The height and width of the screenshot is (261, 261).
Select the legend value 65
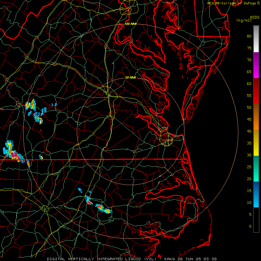pyautogui.click(x=249, y=72)
